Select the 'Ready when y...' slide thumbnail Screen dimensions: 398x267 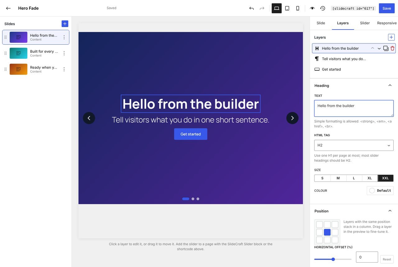(18, 69)
